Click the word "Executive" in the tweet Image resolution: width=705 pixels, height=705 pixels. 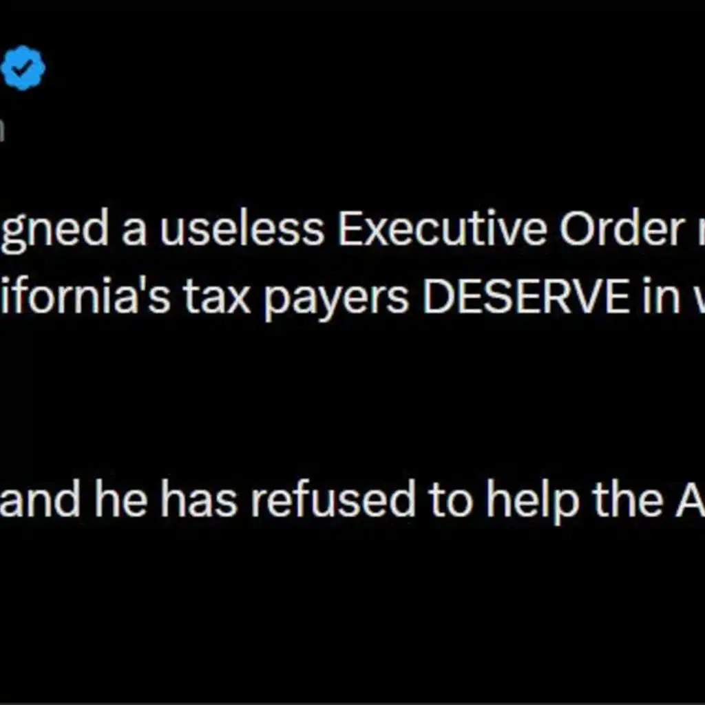pyautogui.click(x=440, y=229)
